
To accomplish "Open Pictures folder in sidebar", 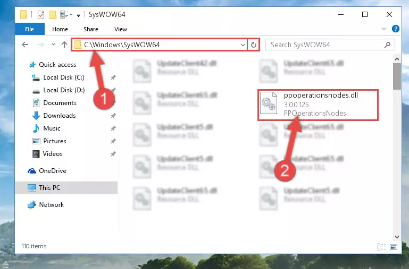I will click(x=55, y=141).
